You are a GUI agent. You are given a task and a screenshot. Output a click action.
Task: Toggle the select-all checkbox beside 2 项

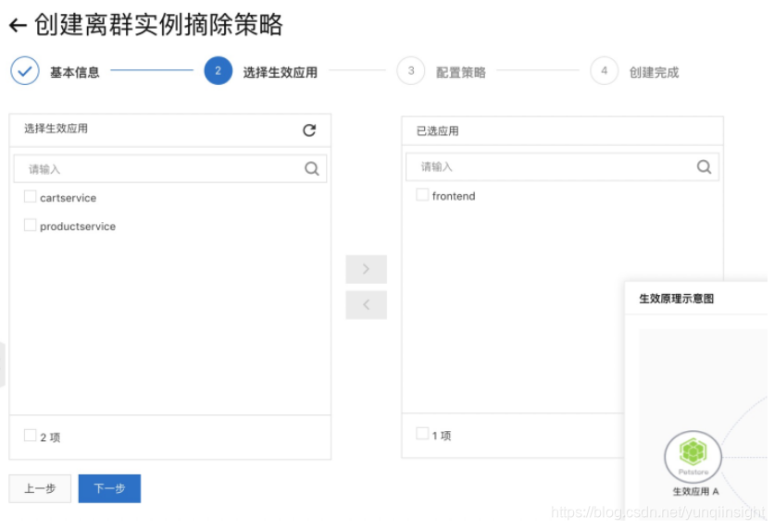point(31,436)
